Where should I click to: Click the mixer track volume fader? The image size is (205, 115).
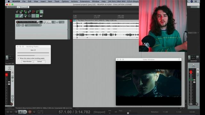point(9,83)
